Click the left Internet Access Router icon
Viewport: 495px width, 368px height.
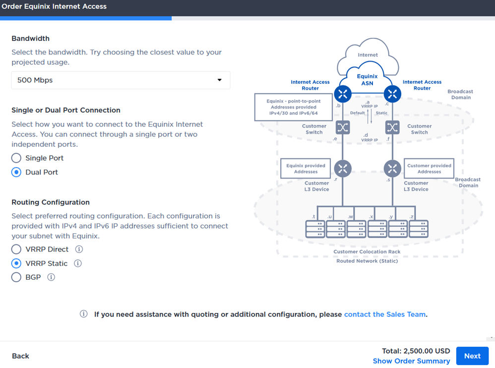343,94
